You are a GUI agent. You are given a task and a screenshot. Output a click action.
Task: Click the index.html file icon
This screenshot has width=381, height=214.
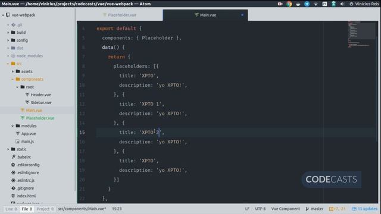13,196
